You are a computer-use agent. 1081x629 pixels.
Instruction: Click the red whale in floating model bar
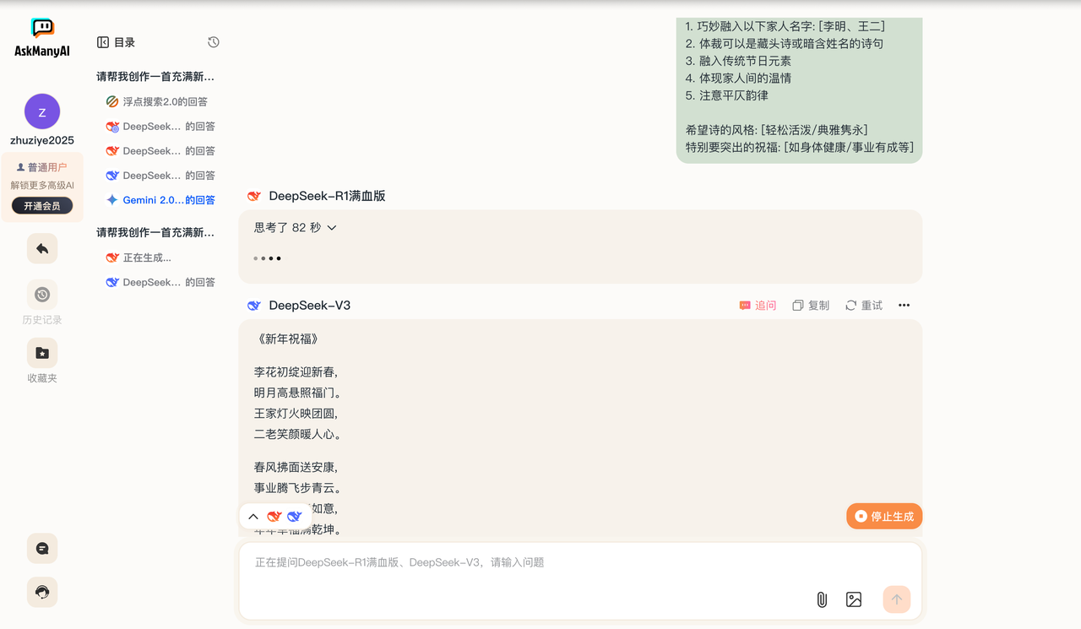(x=274, y=517)
